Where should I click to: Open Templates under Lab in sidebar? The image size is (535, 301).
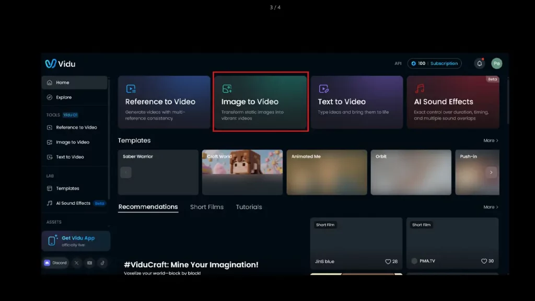point(74,188)
